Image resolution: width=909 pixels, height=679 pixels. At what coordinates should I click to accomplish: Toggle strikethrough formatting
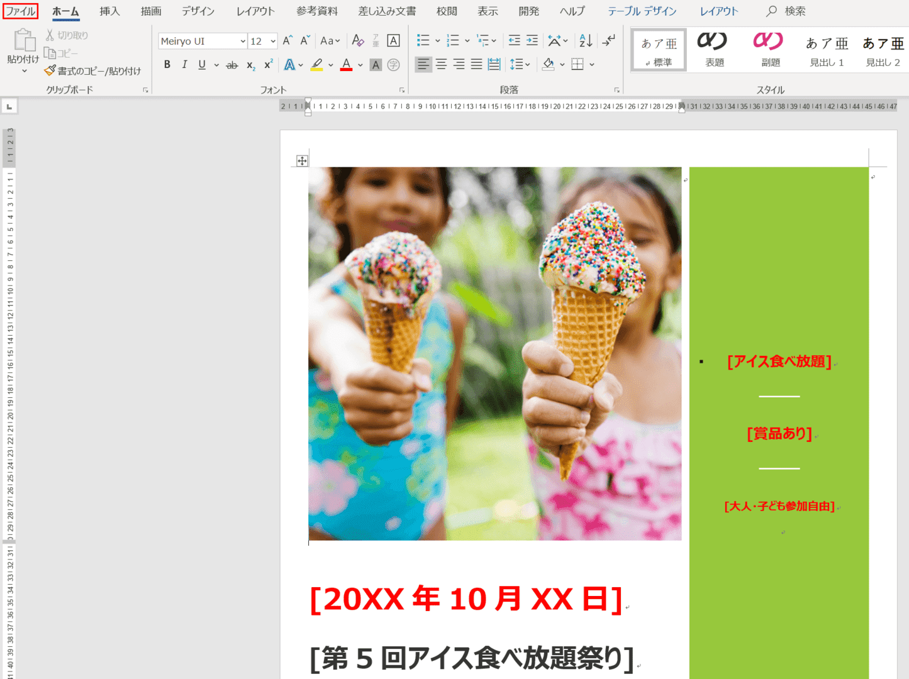click(x=232, y=64)
